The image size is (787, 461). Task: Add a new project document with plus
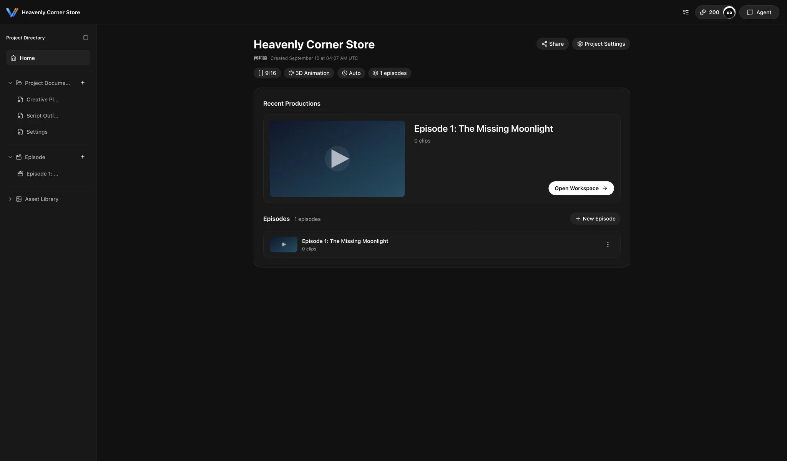82,83
